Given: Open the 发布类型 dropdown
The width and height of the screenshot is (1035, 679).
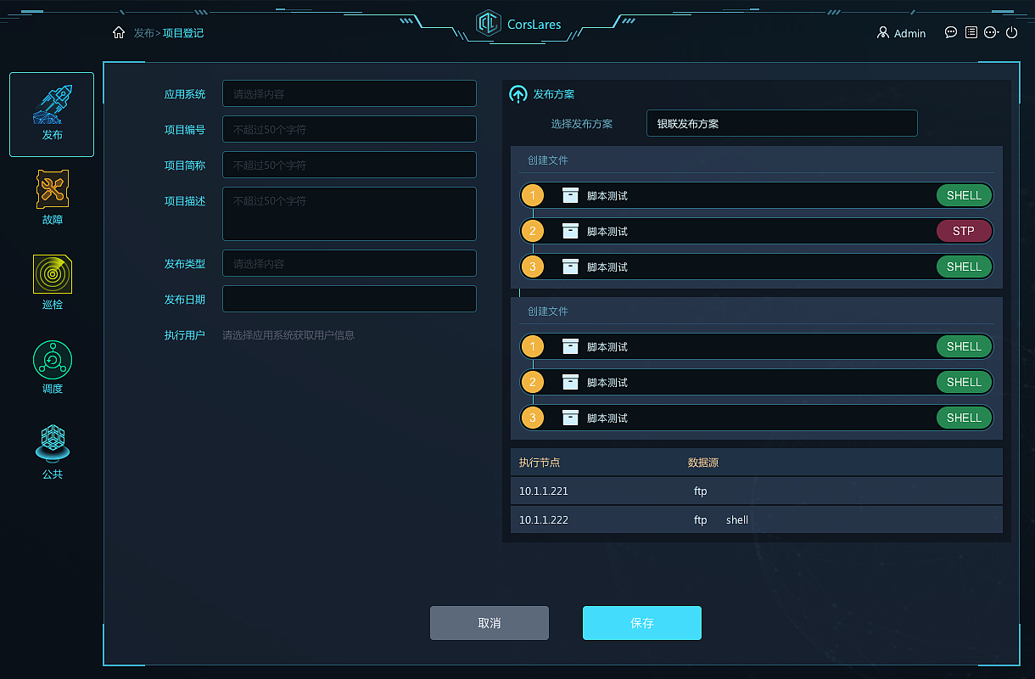Looking at the screenshot, I should pos(350,263).
